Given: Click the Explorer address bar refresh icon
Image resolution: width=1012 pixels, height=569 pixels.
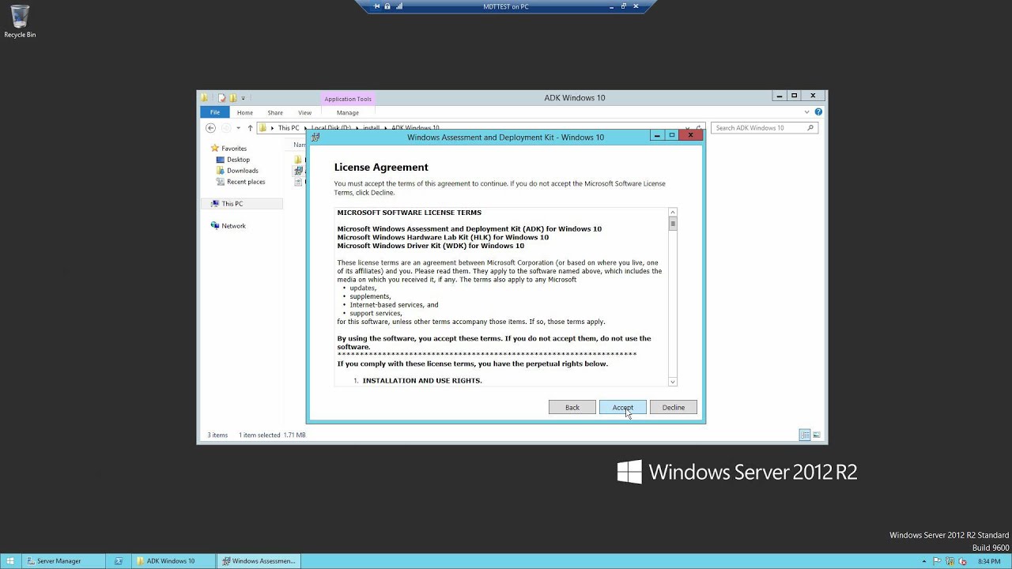Looking at the screenshot, I should coord(699,128).
